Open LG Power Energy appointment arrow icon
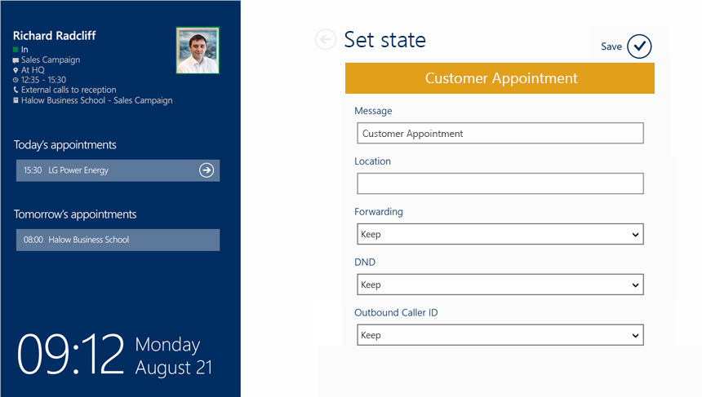Screen dimensions: 702x397 207,170
